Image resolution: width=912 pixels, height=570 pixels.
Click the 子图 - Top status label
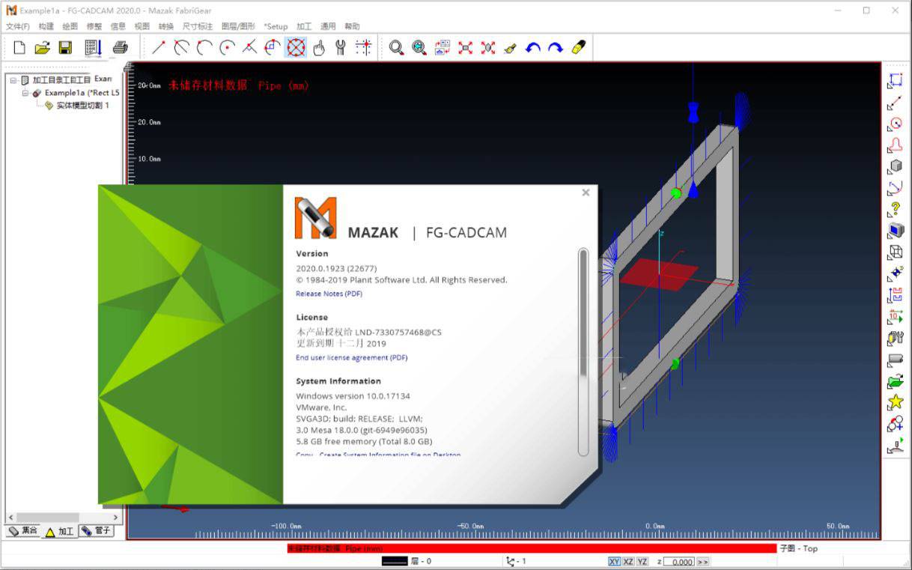799,548
